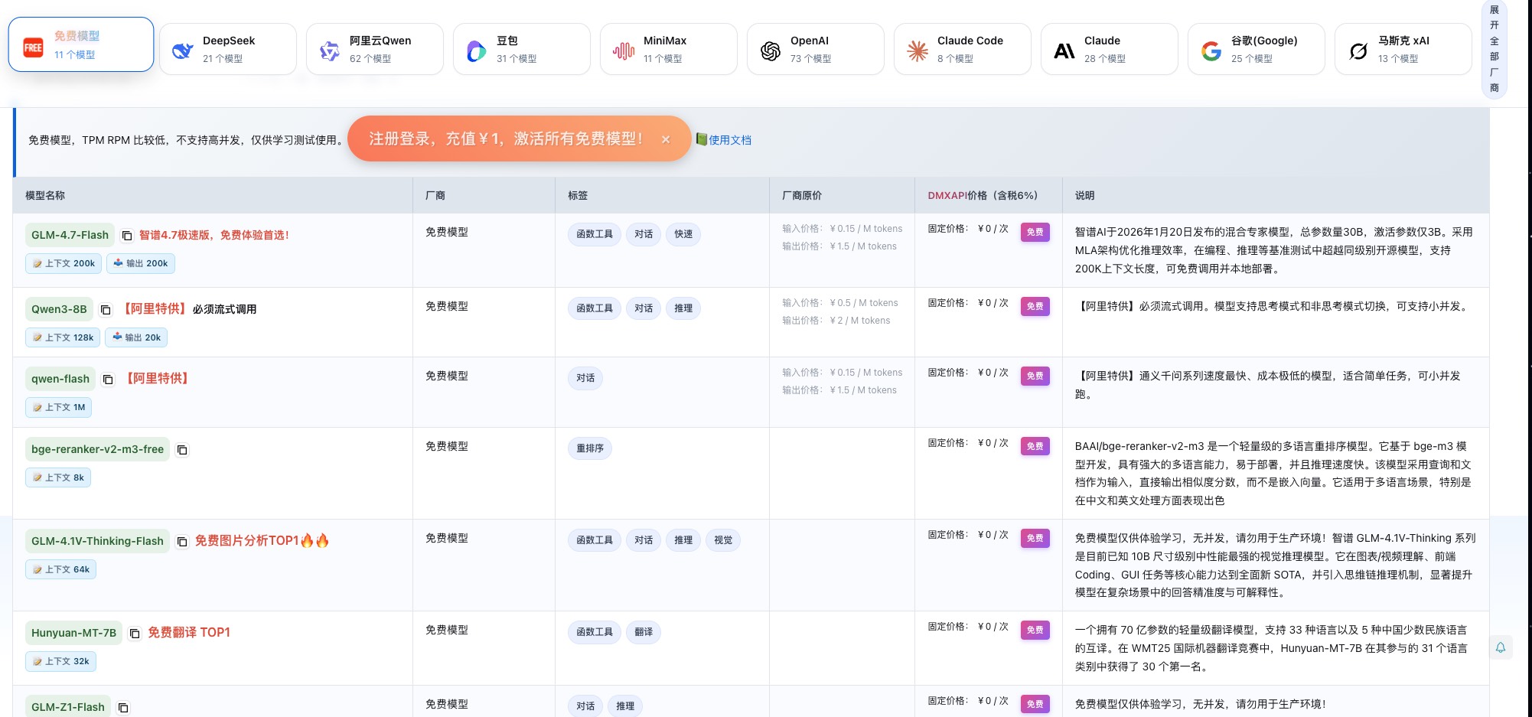Switch to the 阿里云Qwen vendor tab

point(375,49)
